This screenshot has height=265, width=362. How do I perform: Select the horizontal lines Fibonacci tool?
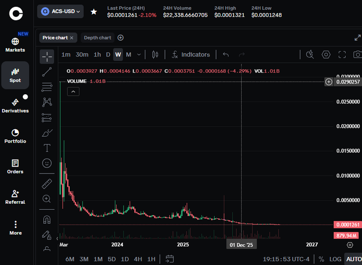tap(47, 87)
